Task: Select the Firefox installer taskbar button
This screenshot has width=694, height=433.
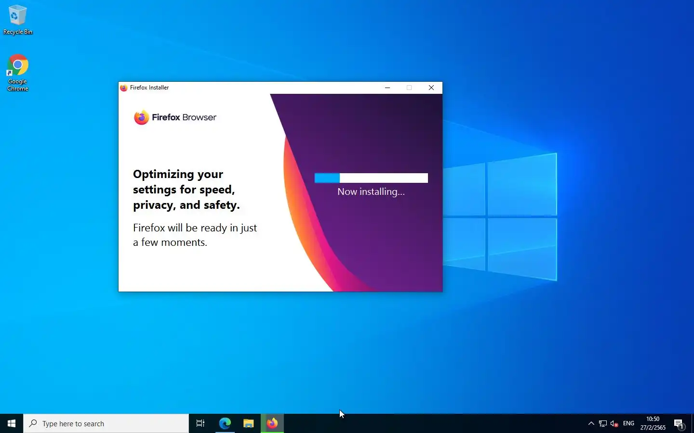Action: pos(272,423)
